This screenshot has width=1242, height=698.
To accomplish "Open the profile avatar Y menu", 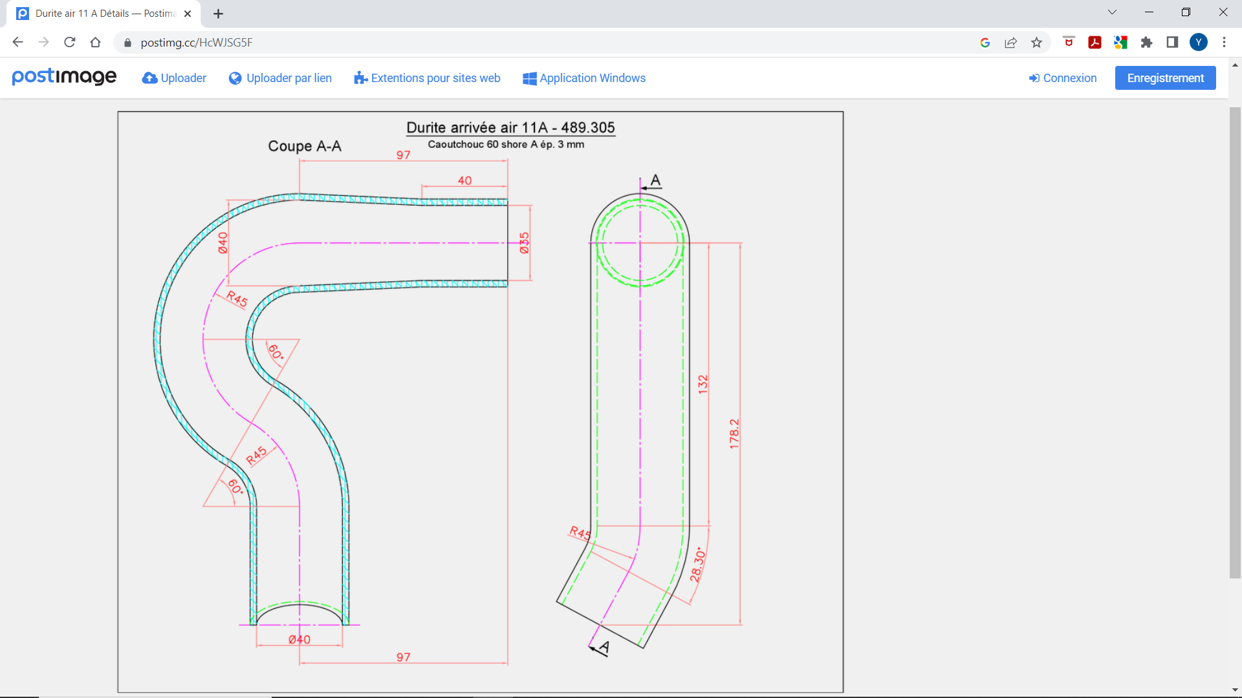I will (1199, 43).
